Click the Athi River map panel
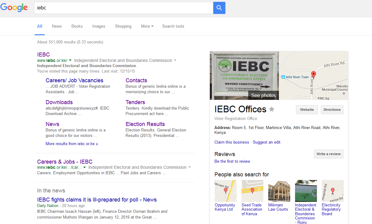Screen dimensions: 372x224 coord(314,76)
